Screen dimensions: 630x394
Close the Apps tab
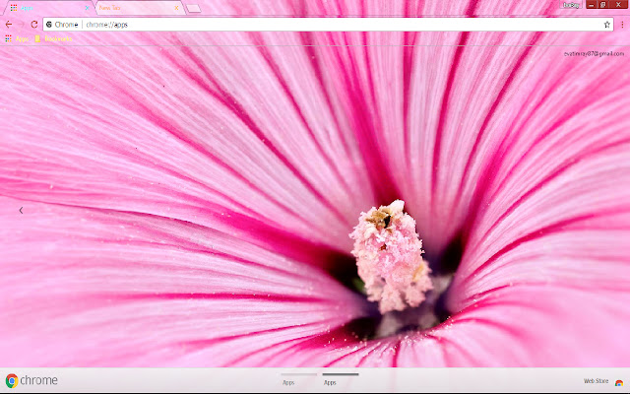point(87,8)
